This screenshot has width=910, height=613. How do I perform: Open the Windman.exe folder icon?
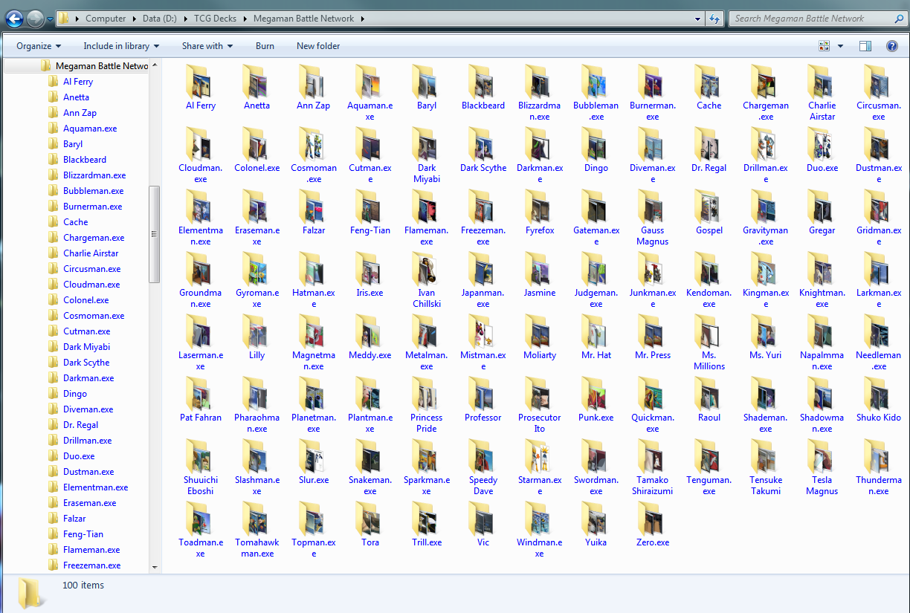coord(539,518)
